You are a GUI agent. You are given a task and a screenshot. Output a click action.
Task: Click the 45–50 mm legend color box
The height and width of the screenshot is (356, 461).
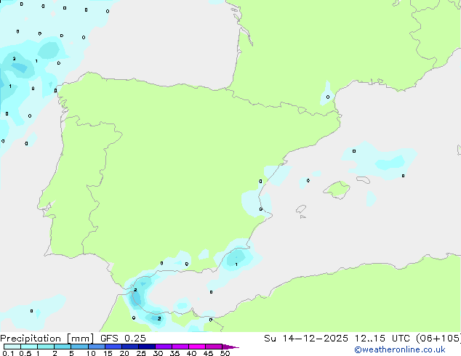pos(214,347)
